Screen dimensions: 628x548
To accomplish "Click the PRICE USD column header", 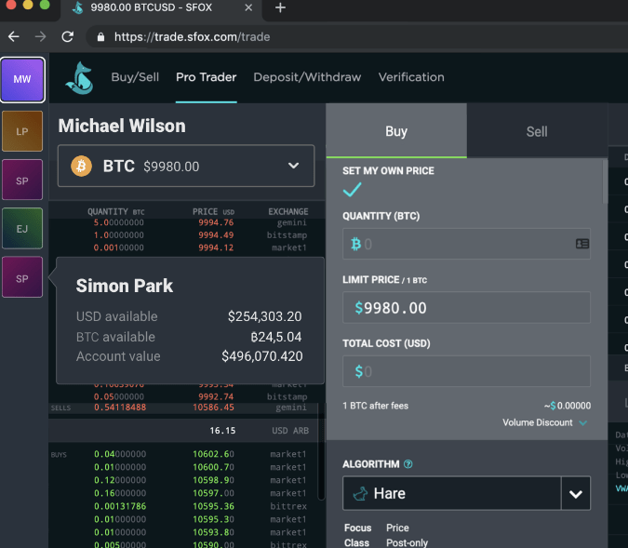I will 213,211.
